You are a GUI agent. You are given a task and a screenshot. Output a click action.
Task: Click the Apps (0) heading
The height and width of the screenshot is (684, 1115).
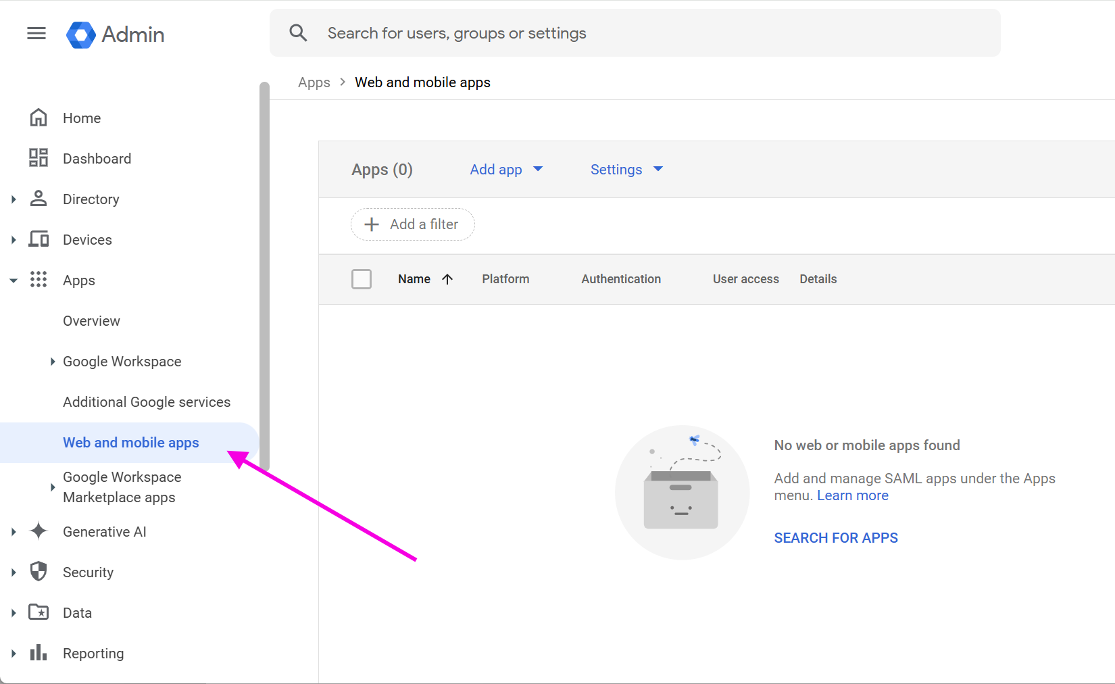[382, 170]
